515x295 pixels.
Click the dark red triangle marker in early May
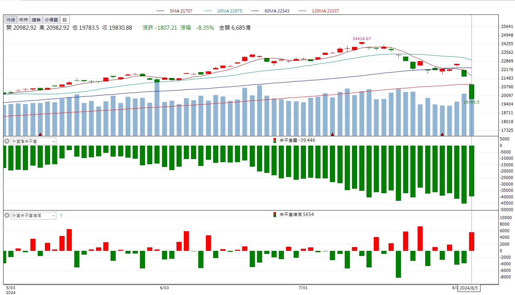click(40, 134)
